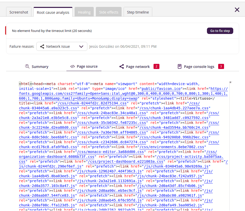Click the red badge showing 3 console logs
245x211 pixels.
tap(221, 66)
